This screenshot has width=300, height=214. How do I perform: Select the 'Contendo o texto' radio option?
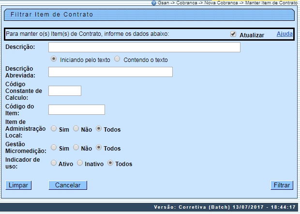click(117, 59)
